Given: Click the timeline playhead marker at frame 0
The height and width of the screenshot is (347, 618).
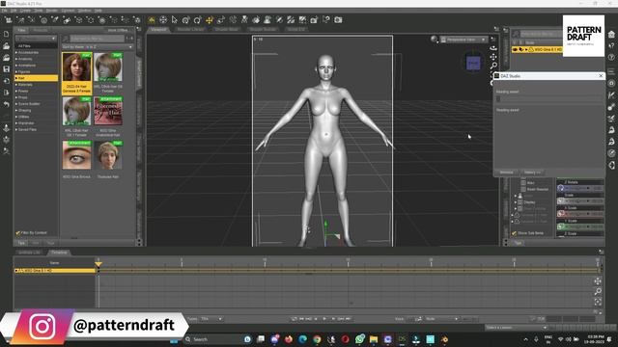Looking at the screenshot, I should 98,263.
